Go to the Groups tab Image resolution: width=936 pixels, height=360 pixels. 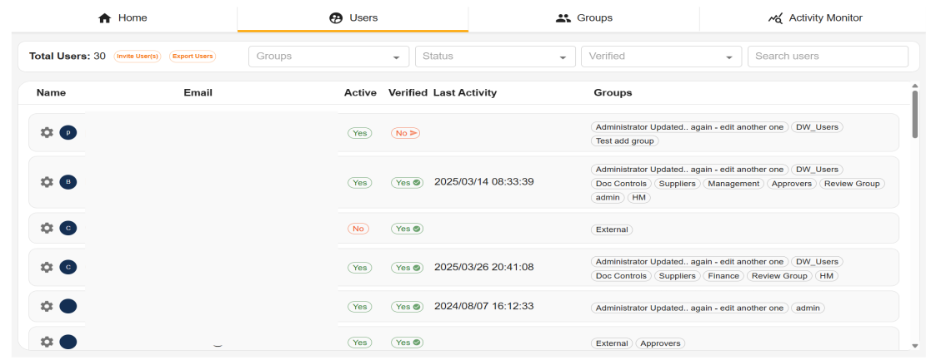(x=583, y=17)
